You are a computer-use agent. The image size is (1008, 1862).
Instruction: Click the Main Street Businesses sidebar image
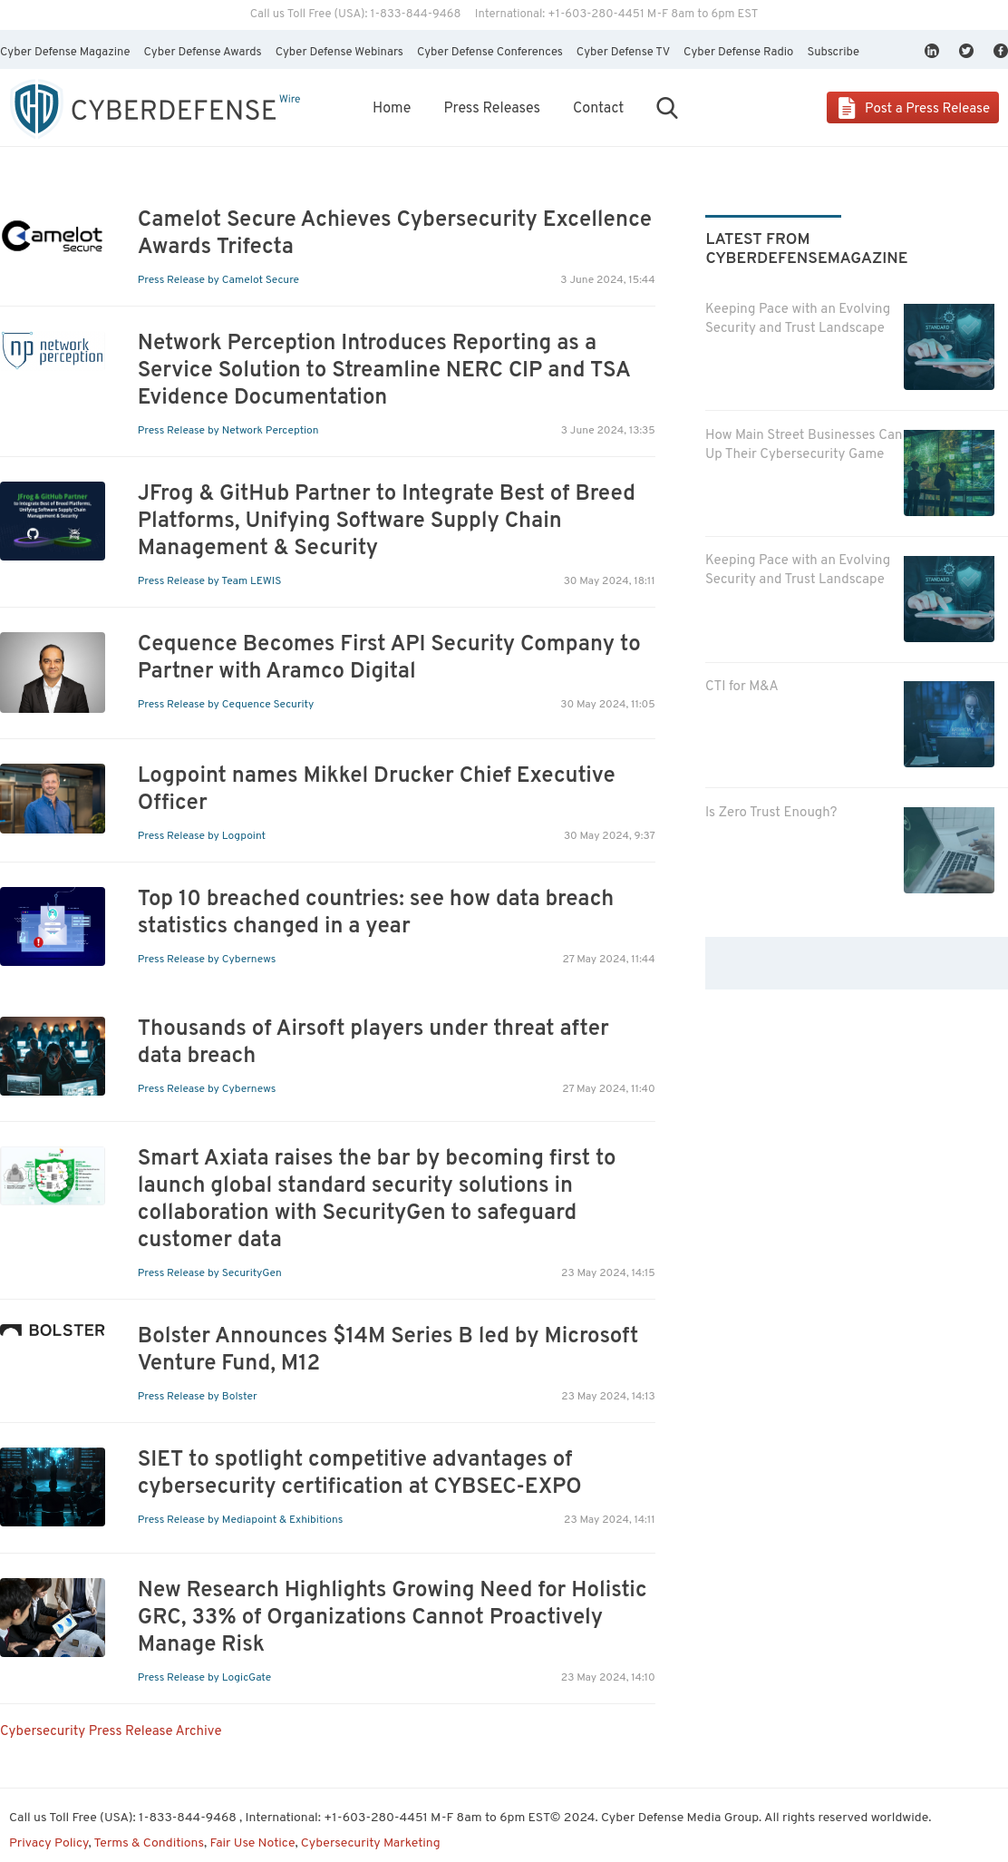pyautogui.click(x=949, y=473)
